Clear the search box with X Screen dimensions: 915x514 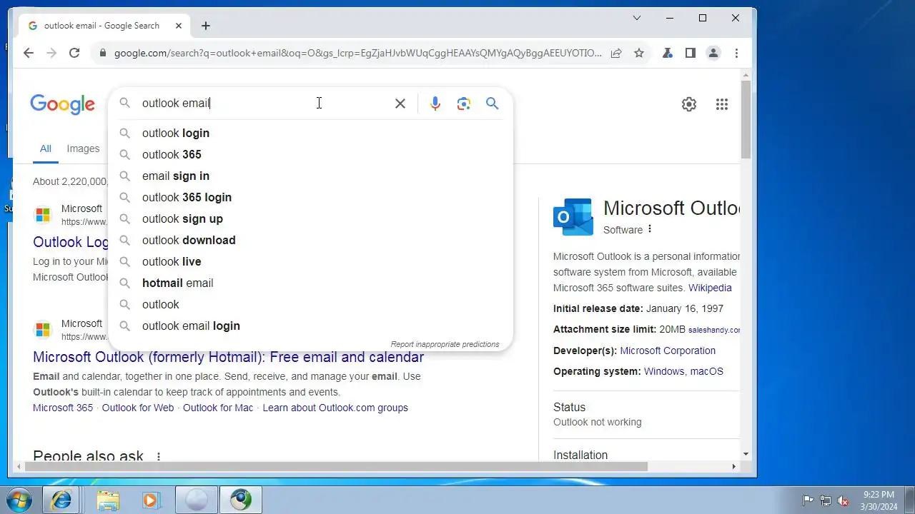pyautogui.click(x=400, y=104)
